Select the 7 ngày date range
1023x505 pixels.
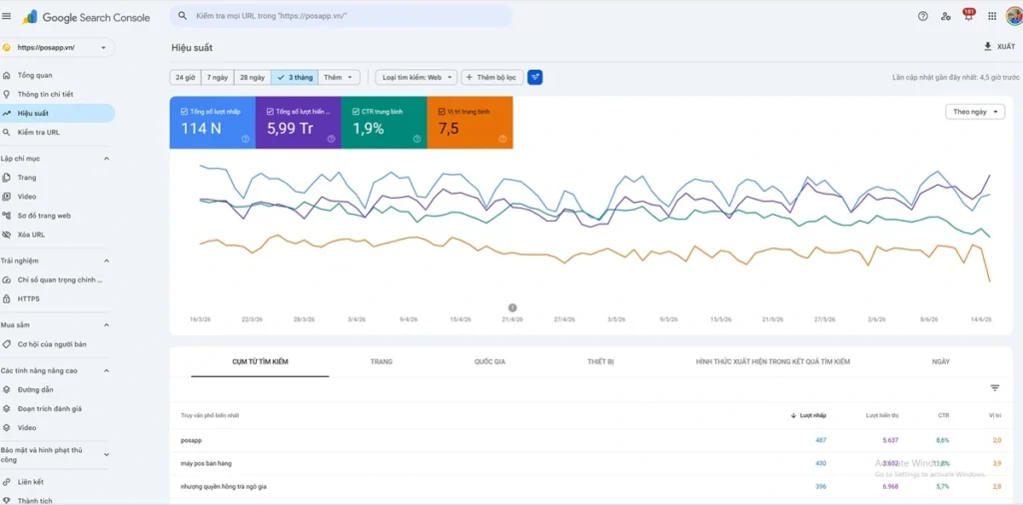point(217,78)
